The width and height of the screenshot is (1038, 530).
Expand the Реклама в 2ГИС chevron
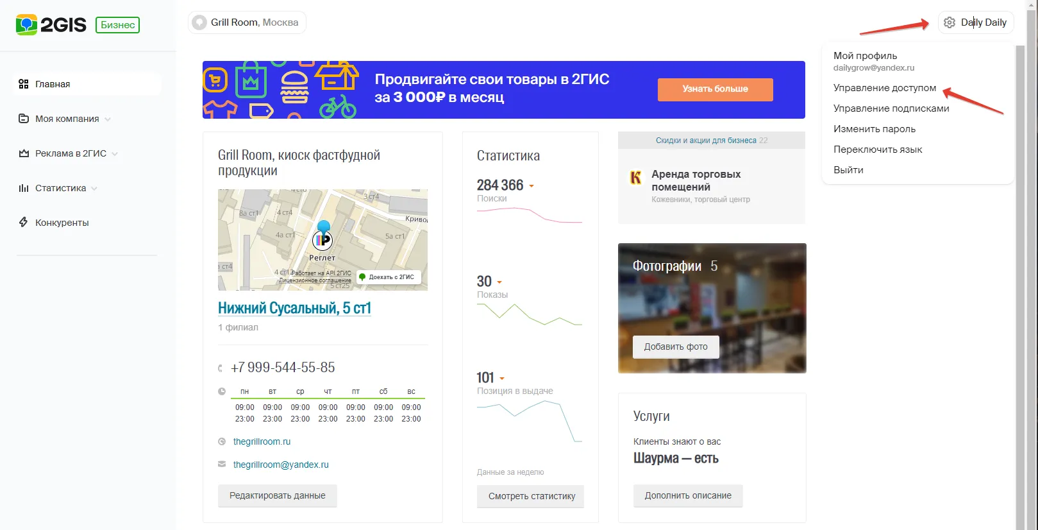[115, 154]
